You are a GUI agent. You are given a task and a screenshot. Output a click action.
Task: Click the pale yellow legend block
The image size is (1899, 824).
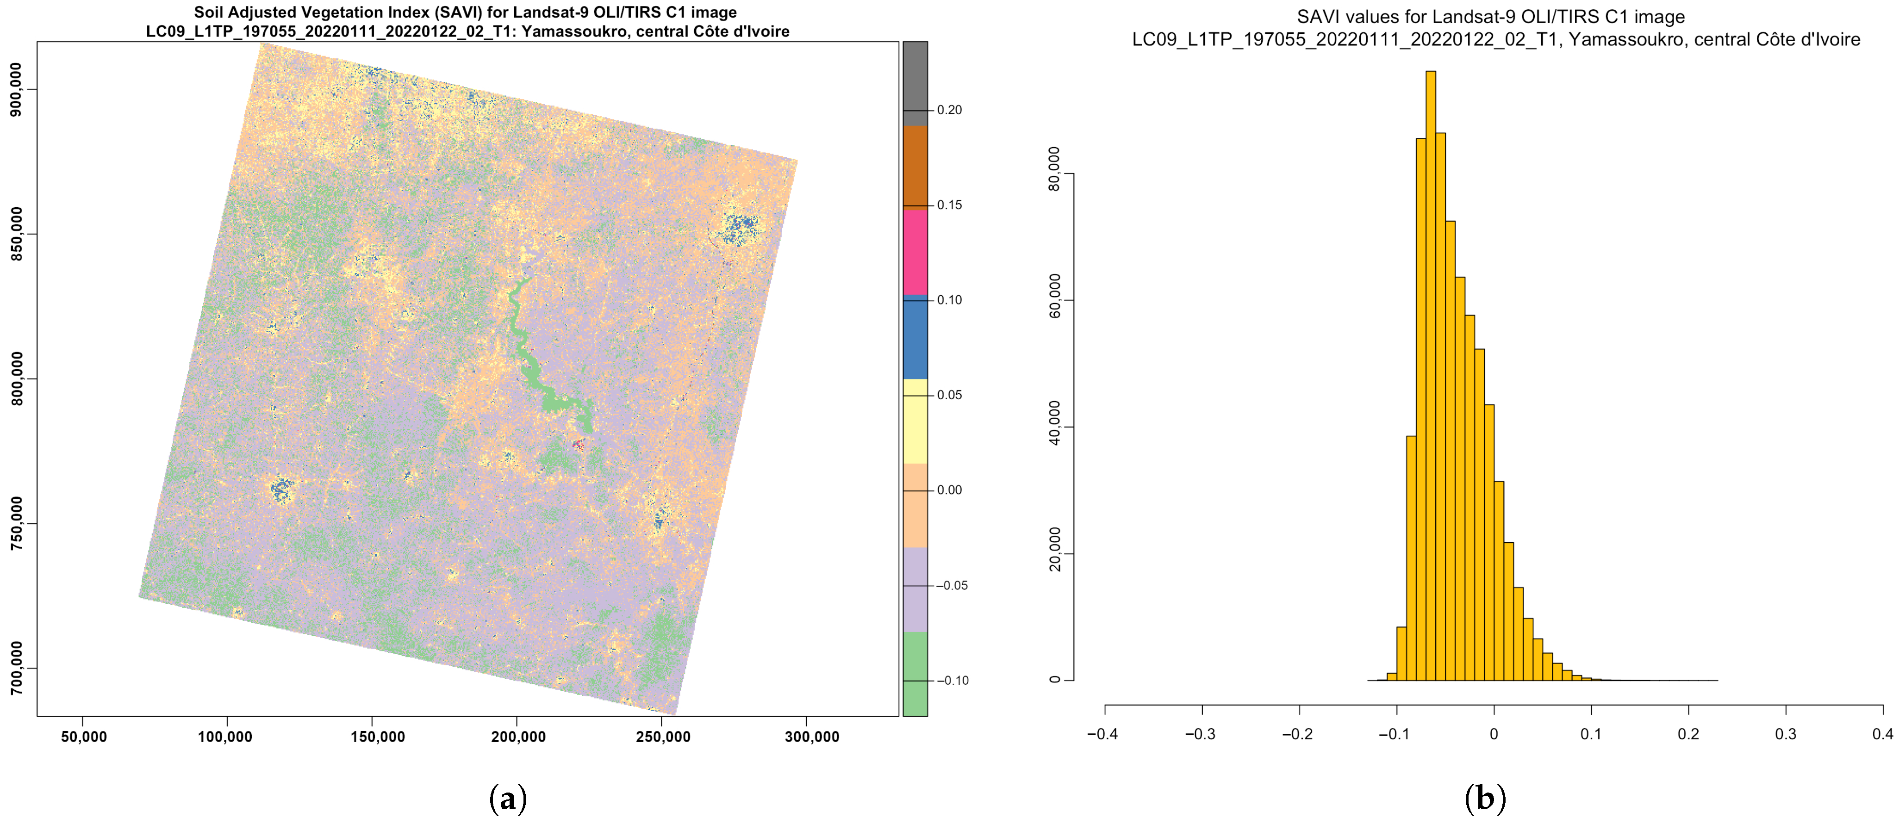[915, 421]
